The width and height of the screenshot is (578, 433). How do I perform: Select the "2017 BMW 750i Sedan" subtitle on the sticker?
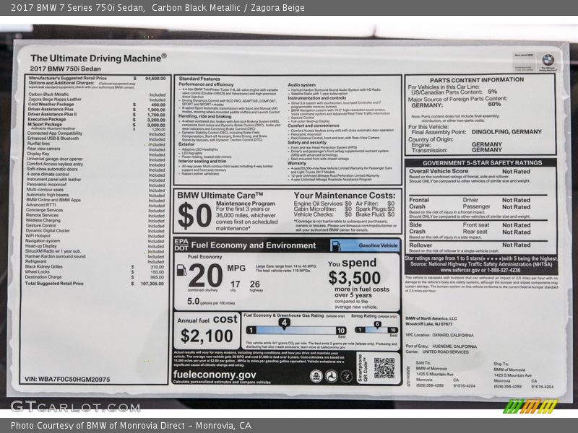65,69
